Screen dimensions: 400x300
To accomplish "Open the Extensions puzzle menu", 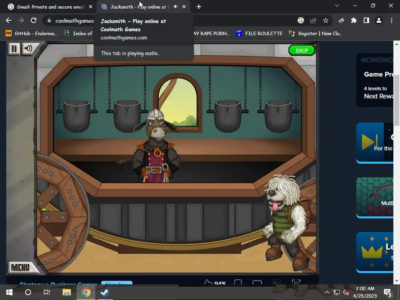I will (x=354, y=20).
